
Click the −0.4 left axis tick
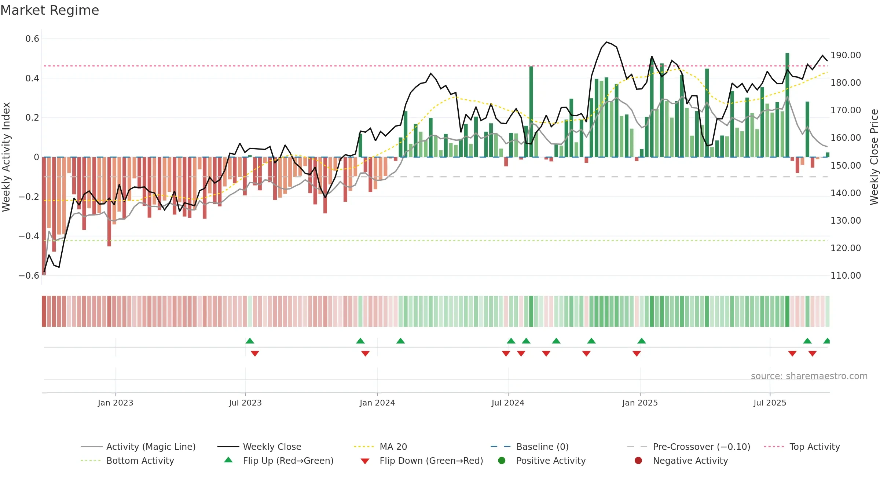pyautogui.click(x=29, y=236)
